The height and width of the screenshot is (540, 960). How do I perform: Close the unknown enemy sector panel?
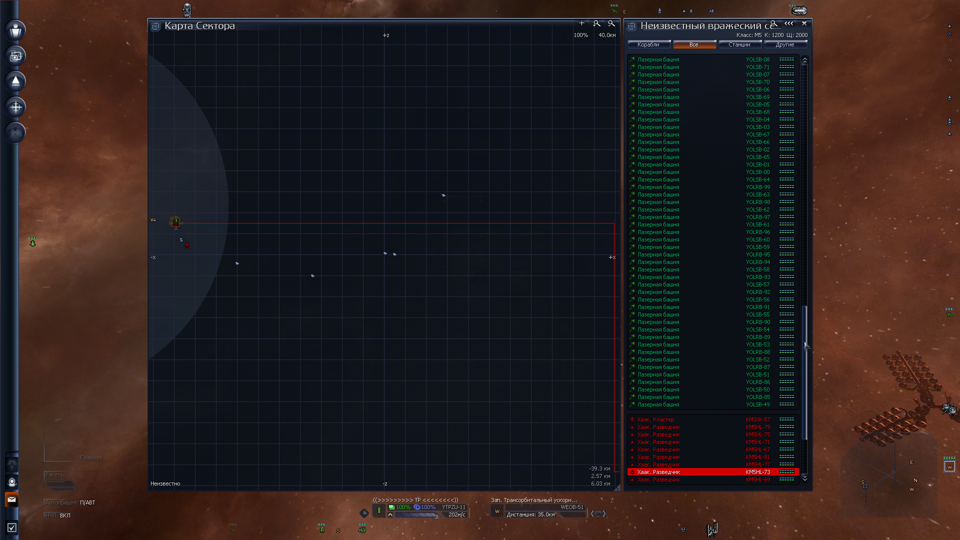(804, 23)
